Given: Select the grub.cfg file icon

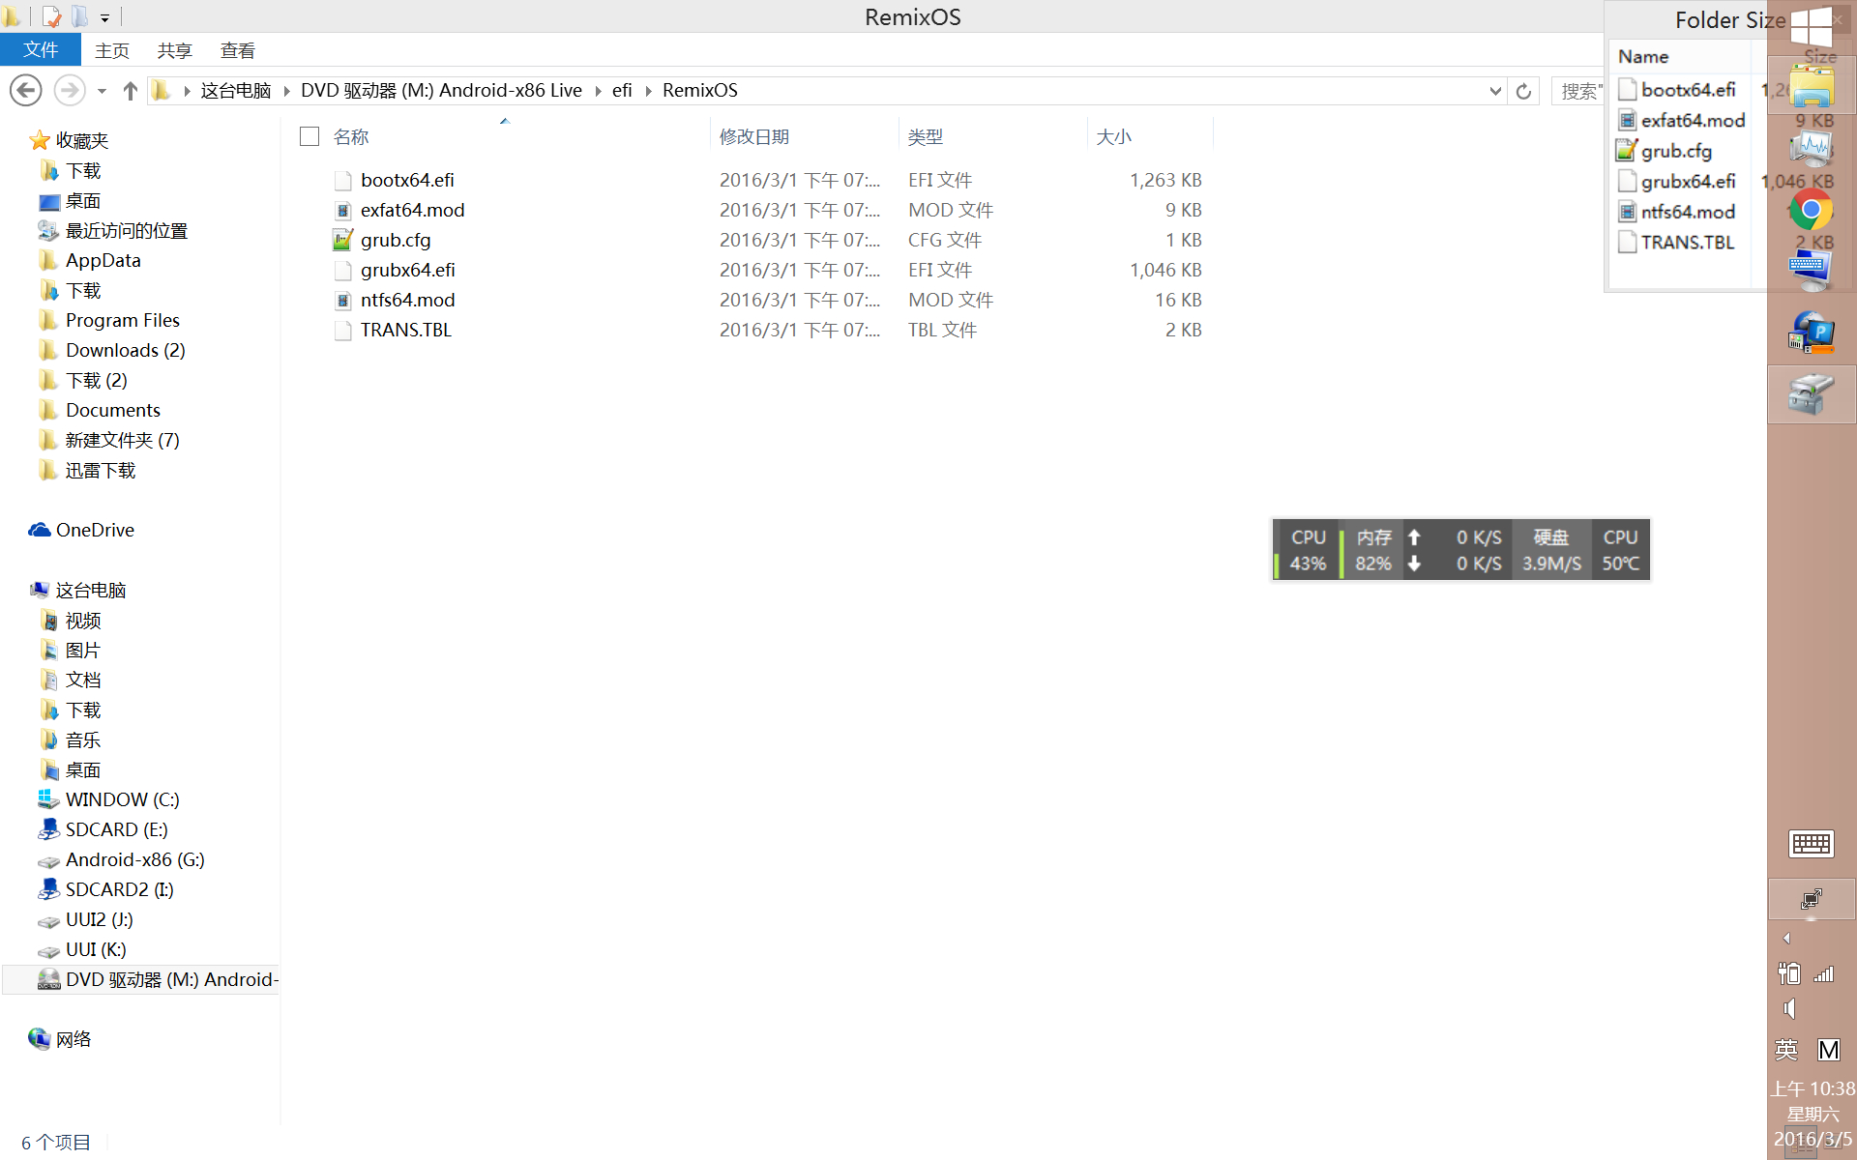Looking at the screenshot, I should pyautogui.click(x=342, y=240).
